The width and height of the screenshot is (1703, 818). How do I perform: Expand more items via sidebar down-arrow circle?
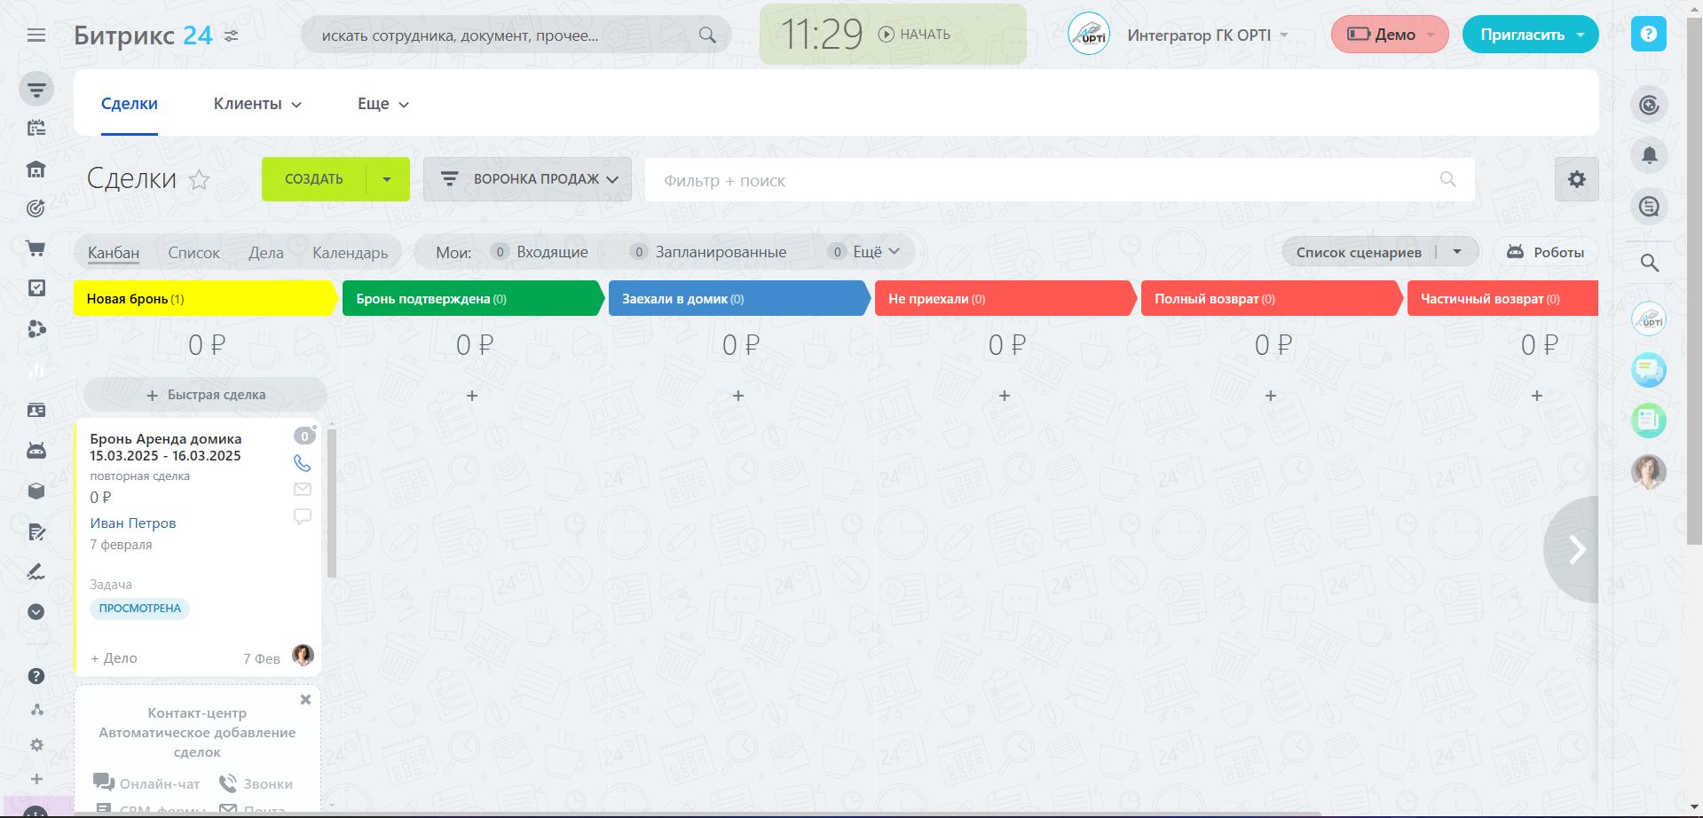coord(36,611)
